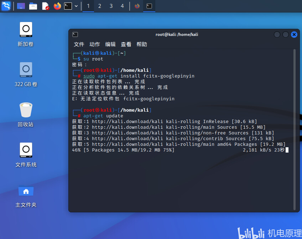Open the terminal emulator panel launcher

pyautogui.click(x=68, y=6)
